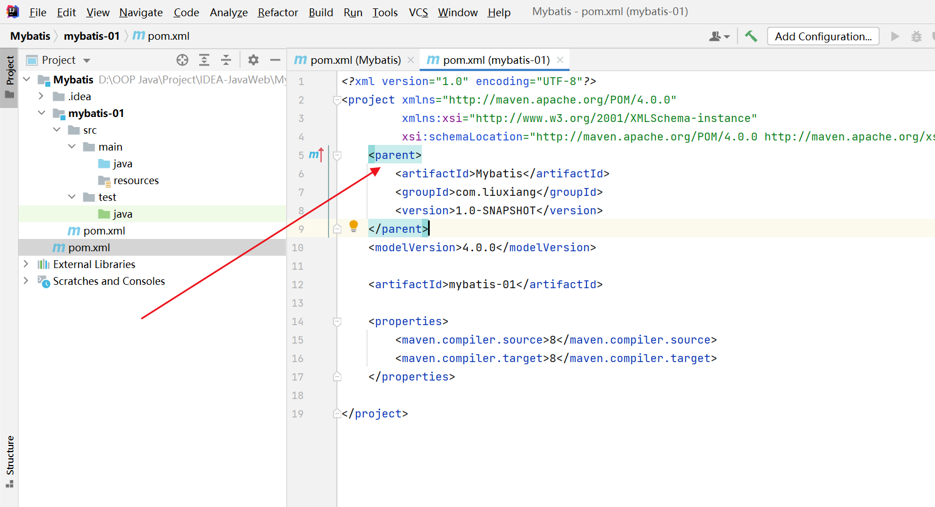935x507 pixels.
Task: Click the artifactId Mybatis text on line 6
Action: click(502, 173)
